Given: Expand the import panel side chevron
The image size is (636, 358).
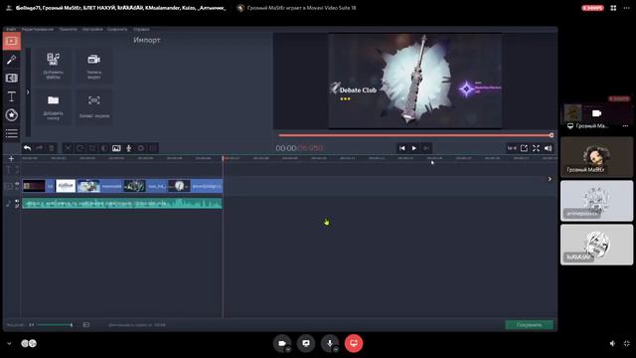Looking at the screenshot, I should pyautogui.click(x=28, y=92).
